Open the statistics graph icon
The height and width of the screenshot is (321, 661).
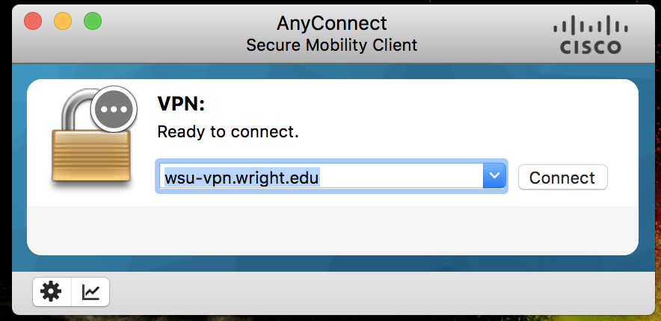tap(90, 292)
